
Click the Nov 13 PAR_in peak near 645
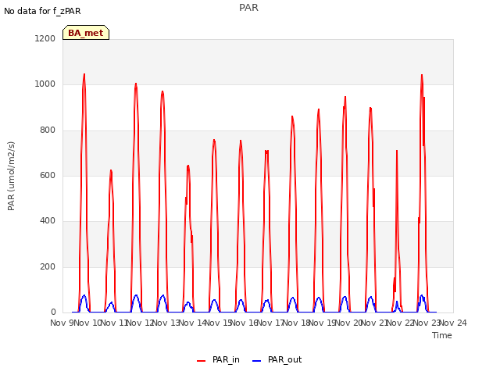pos(188,166)
